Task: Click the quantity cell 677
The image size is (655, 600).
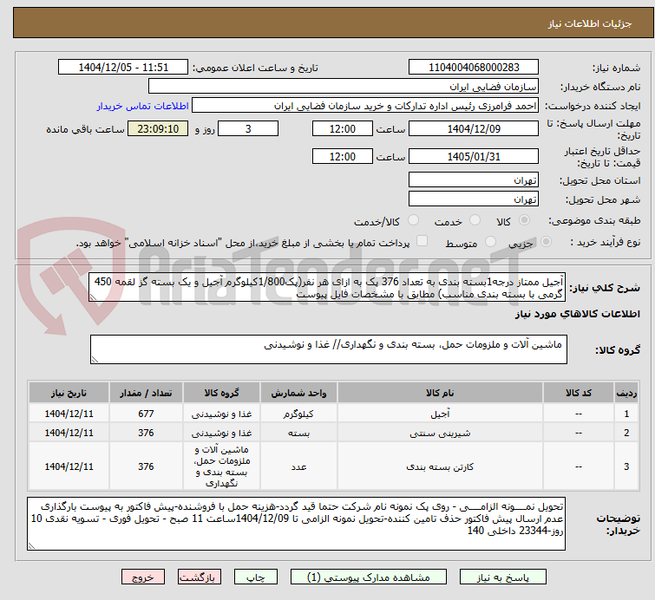Action: 146,414
